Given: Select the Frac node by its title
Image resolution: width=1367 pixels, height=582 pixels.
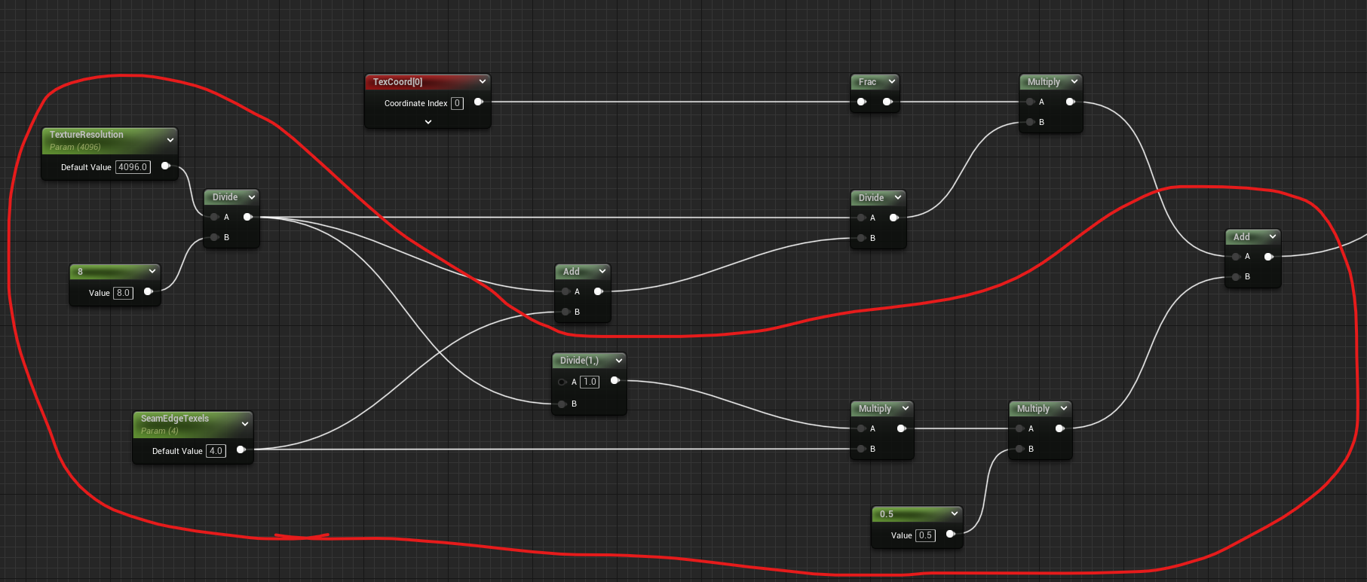Looking at the screenshot, I should point(867,82).
